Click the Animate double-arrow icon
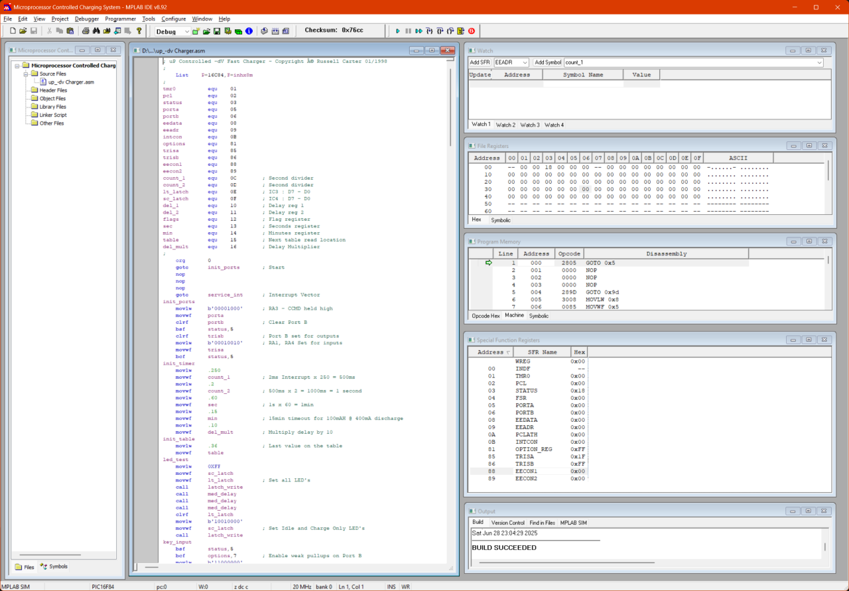This screenshot has height=591, width=849. click(419, 31)
